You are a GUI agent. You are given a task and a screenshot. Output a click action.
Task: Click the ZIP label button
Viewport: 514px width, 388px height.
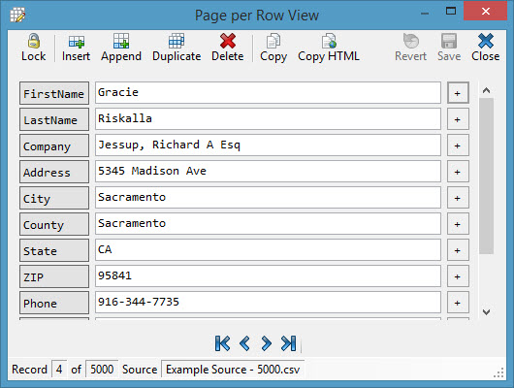click(x=54, y=276)
